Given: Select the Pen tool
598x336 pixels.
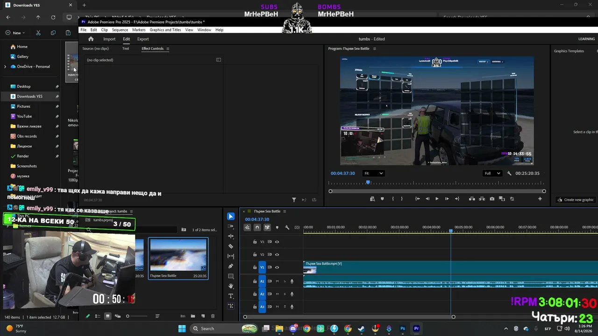Looking at the screenshot, I should point(231,266).
